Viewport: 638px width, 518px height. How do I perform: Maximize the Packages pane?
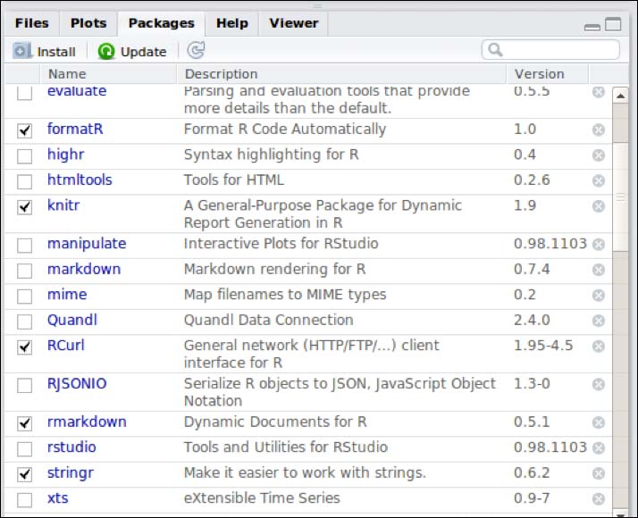613,24
